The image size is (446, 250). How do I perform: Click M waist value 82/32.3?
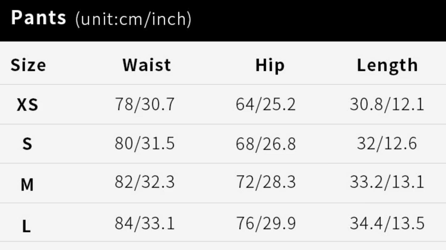(145, 182)
